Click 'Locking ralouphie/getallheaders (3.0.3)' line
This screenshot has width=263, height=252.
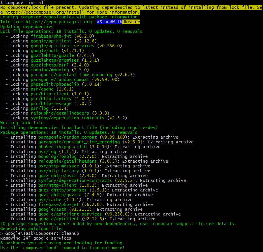click(57, 113)
